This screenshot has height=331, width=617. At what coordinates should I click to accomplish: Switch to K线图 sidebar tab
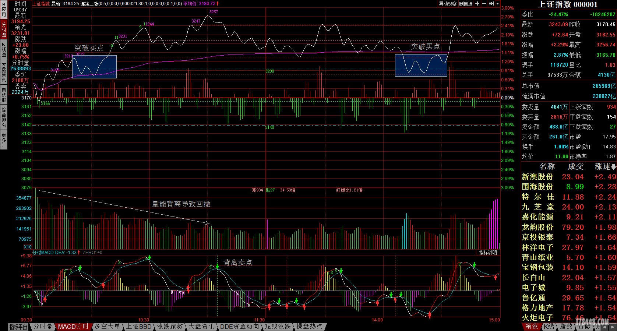(3, 49)
